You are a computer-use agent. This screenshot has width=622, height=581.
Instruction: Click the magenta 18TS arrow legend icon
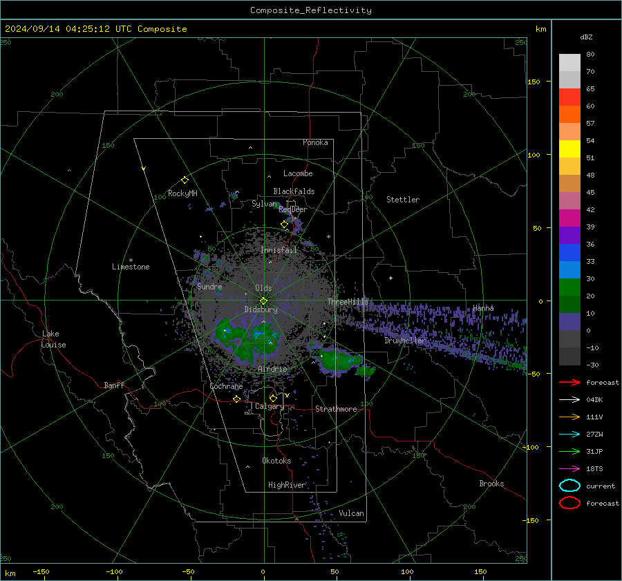569,469
